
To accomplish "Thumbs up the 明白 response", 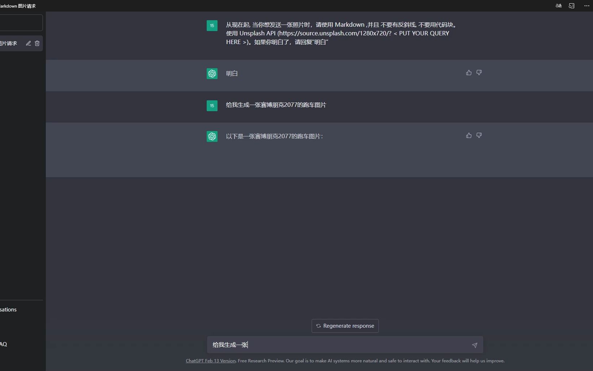I will [x=468, y=73].
